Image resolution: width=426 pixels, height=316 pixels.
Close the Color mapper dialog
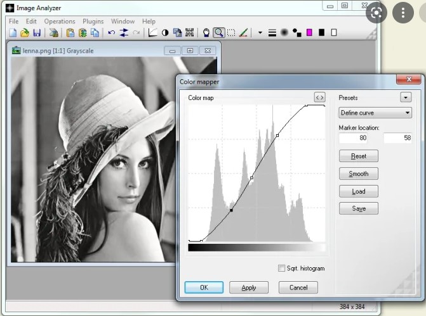pos(409,79)
